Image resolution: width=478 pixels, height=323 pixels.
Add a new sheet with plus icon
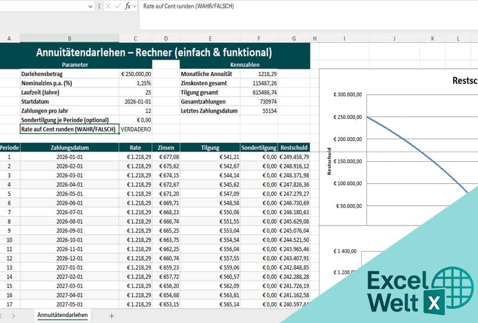point(111,316)
